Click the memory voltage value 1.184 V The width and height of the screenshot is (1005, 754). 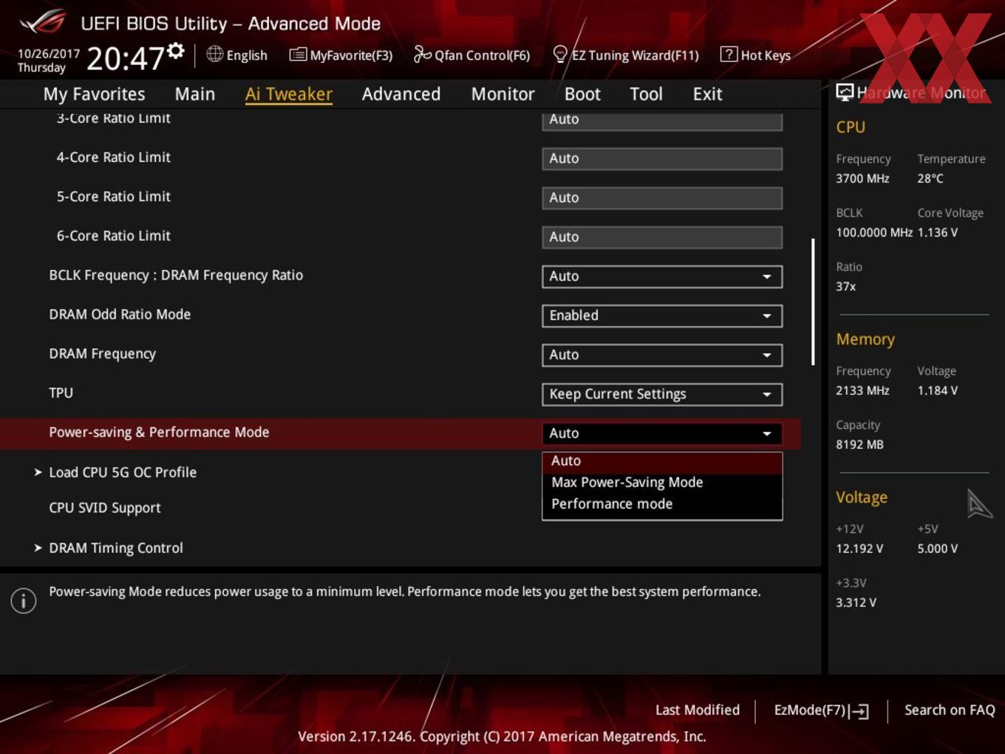click(x=938, y=391)
